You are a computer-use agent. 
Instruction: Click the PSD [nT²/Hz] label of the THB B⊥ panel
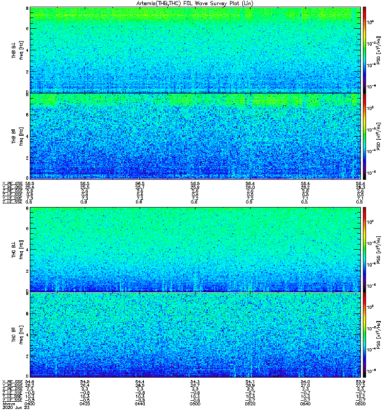(378, 50)
